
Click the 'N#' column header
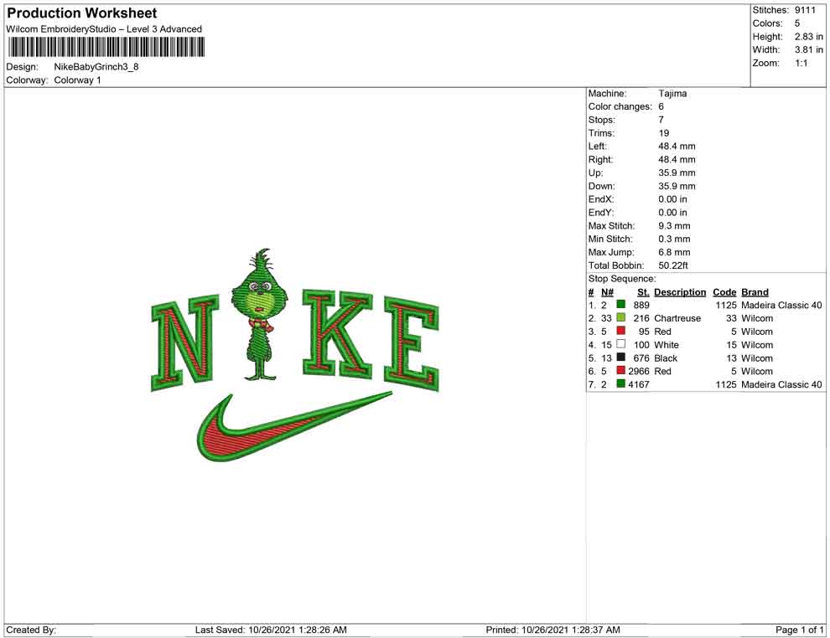tap(607, 292)
